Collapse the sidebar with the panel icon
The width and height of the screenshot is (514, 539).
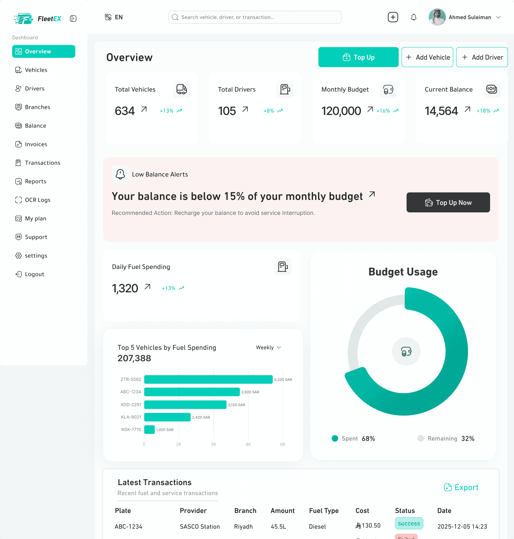click(73, 19)
